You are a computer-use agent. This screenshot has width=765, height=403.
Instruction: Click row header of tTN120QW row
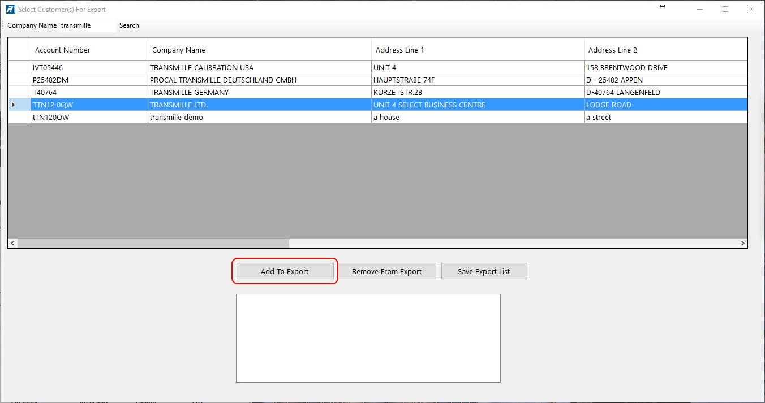coord(19,117)
